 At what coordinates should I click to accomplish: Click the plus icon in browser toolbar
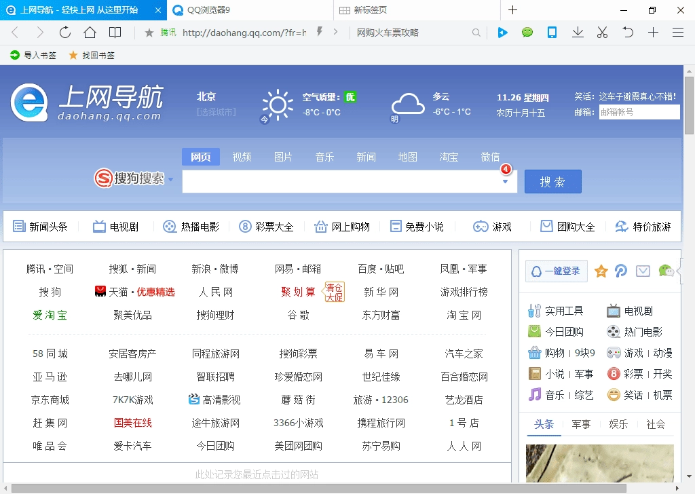coord(653,33)
